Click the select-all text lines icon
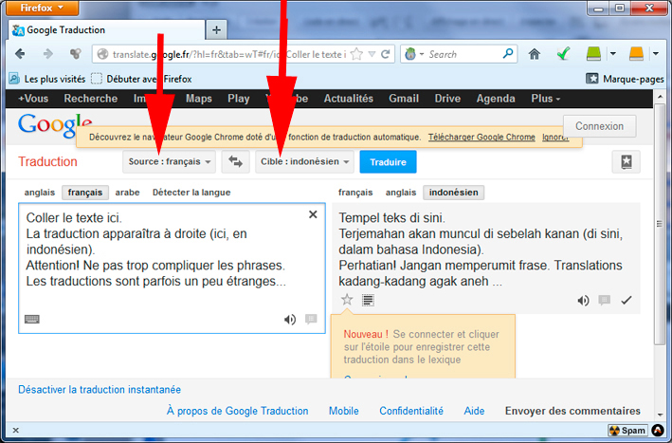 click(x=368, y=300)
